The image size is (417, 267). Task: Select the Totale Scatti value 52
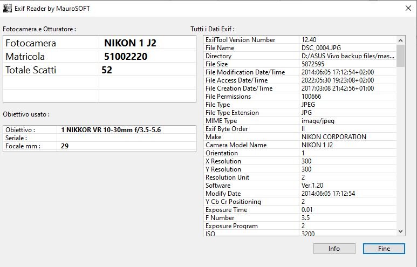107,70
